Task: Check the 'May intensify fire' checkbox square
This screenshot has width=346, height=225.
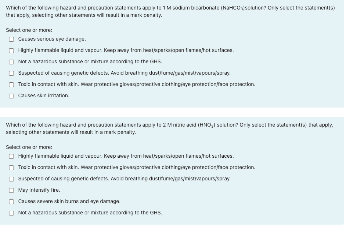Action: click(x=11, y=190)
